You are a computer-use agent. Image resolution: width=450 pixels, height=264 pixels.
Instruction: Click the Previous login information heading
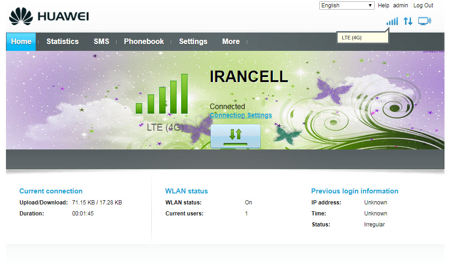[355, 191]
